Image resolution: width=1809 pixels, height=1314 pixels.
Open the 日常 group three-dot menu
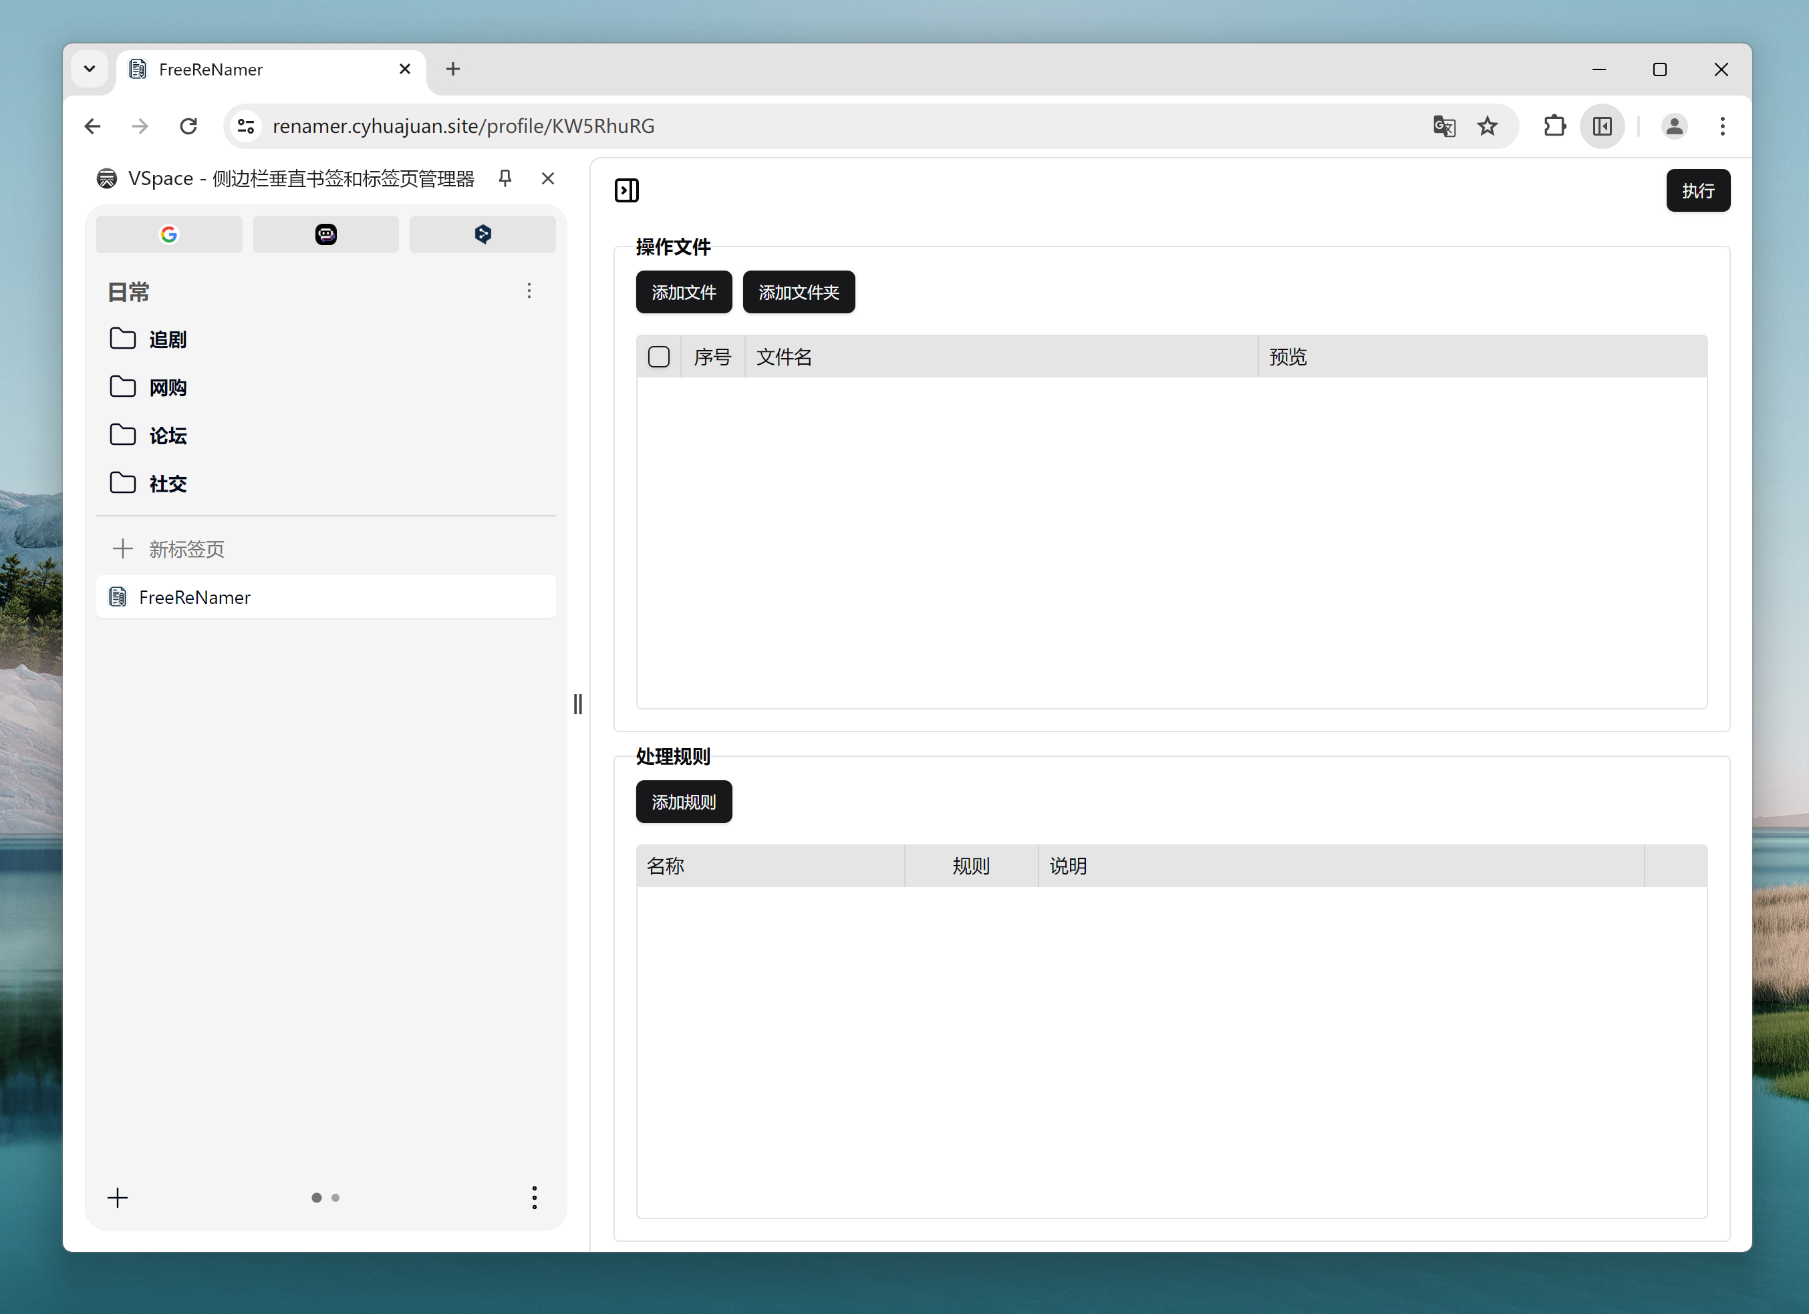pos(529,291)
